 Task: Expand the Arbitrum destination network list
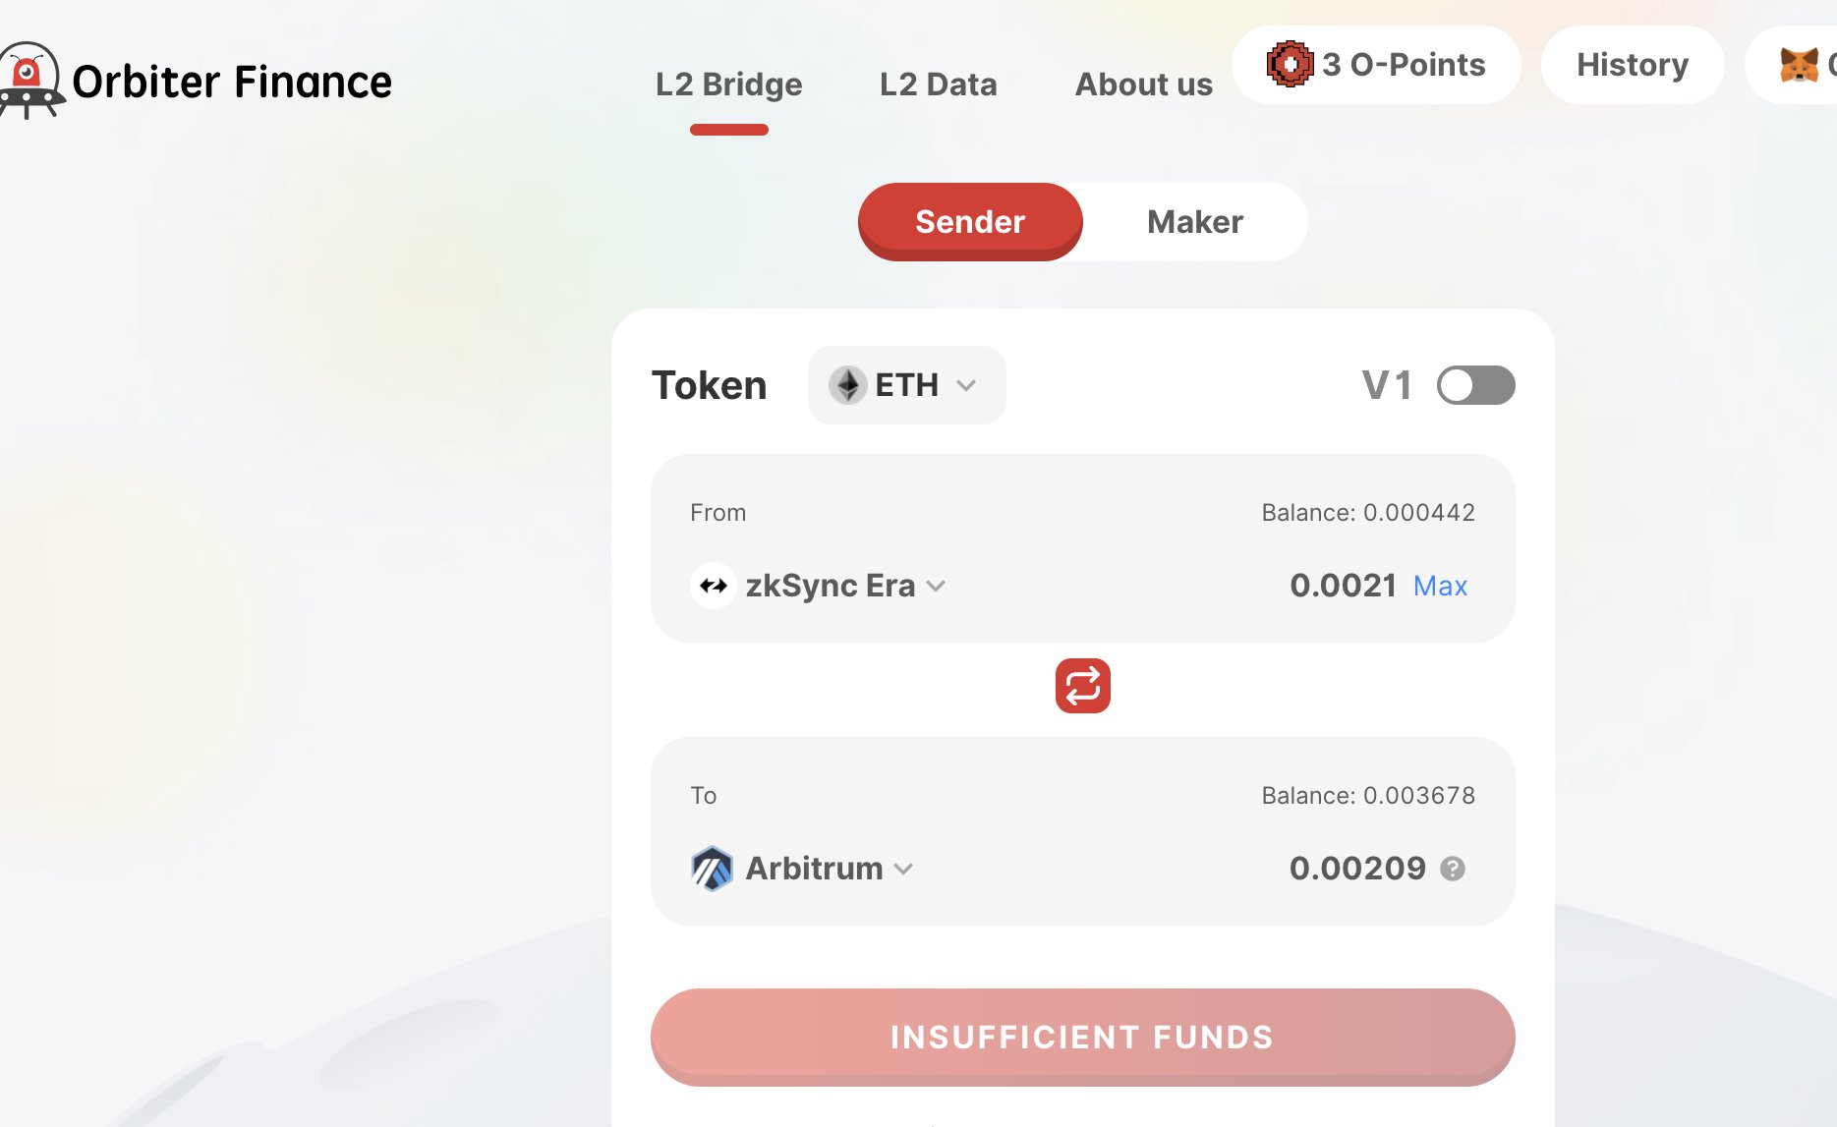[828, 869]
